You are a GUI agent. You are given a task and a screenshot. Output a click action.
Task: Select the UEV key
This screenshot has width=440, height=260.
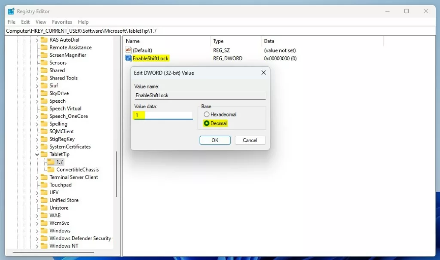point(54,193)
